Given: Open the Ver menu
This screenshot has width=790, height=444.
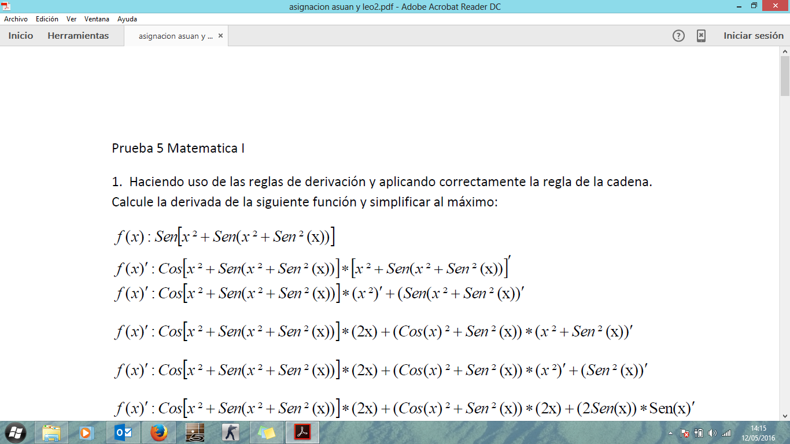Looking at the screenshot, I should coord(71,19).
